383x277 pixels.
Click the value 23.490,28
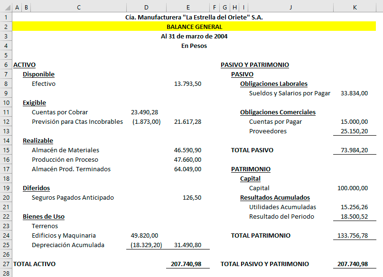(x=144, y=112)
